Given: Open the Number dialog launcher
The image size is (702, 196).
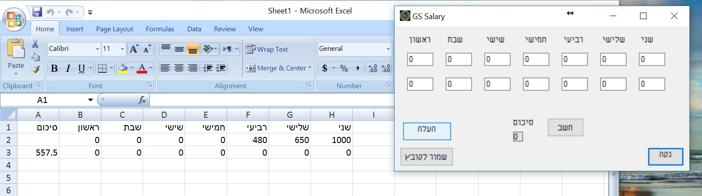Looking at the screenshot, I should [x=388, y=85].
